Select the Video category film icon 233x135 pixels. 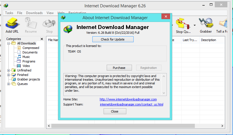click(19, 66)
